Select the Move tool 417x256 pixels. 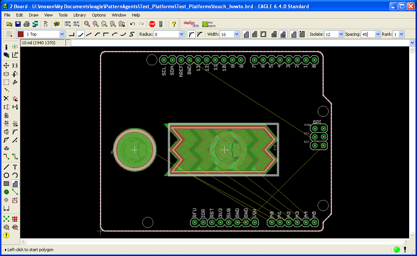[6, 66]
